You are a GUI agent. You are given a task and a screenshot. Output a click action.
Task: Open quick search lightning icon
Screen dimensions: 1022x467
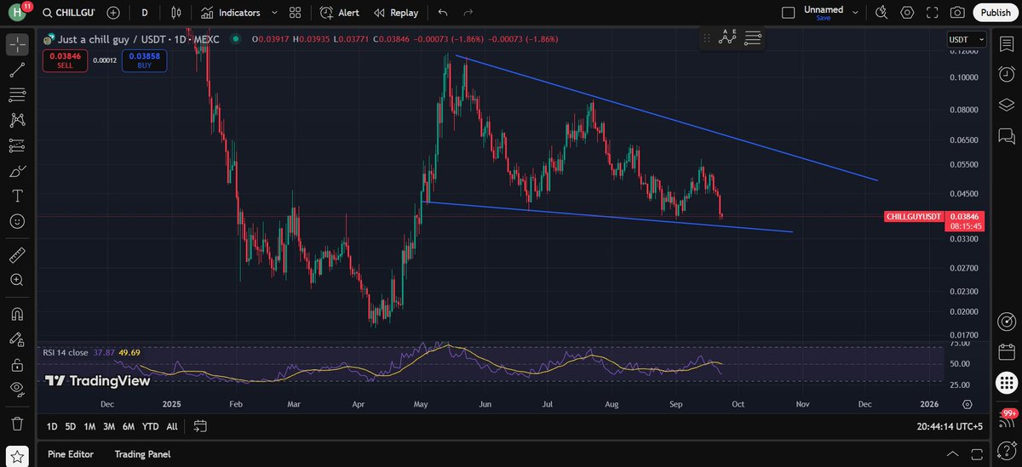tap(881, 13)
